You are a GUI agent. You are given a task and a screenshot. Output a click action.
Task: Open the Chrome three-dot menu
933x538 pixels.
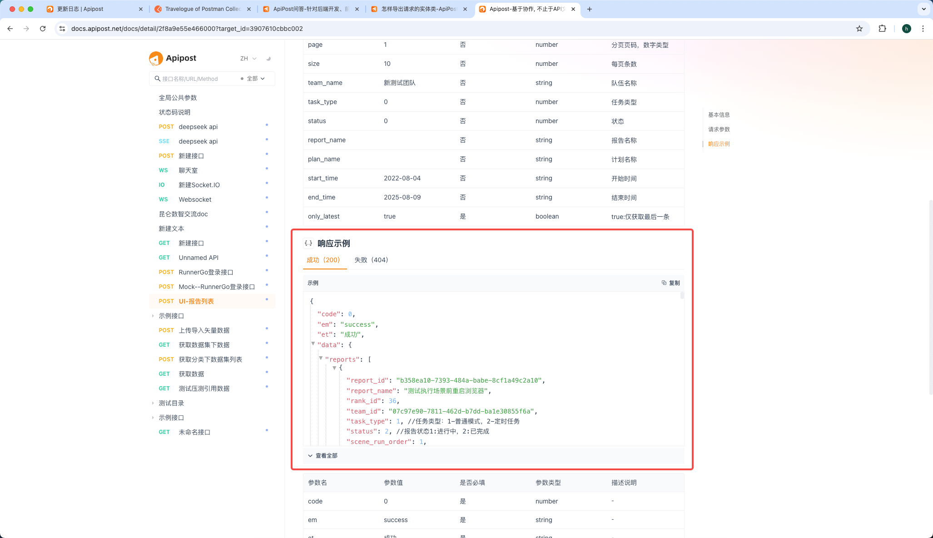pyautogui.click(x=923, y=29)
